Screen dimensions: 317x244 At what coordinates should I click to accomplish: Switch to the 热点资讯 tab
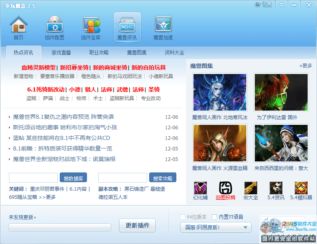24,52
